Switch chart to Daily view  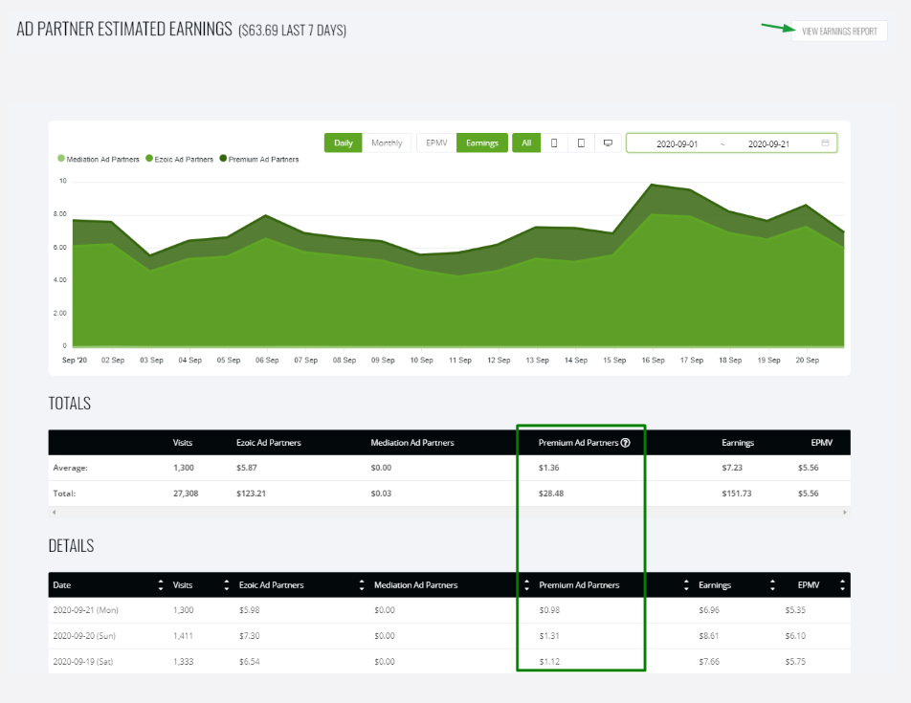click(x=343, y=143)
